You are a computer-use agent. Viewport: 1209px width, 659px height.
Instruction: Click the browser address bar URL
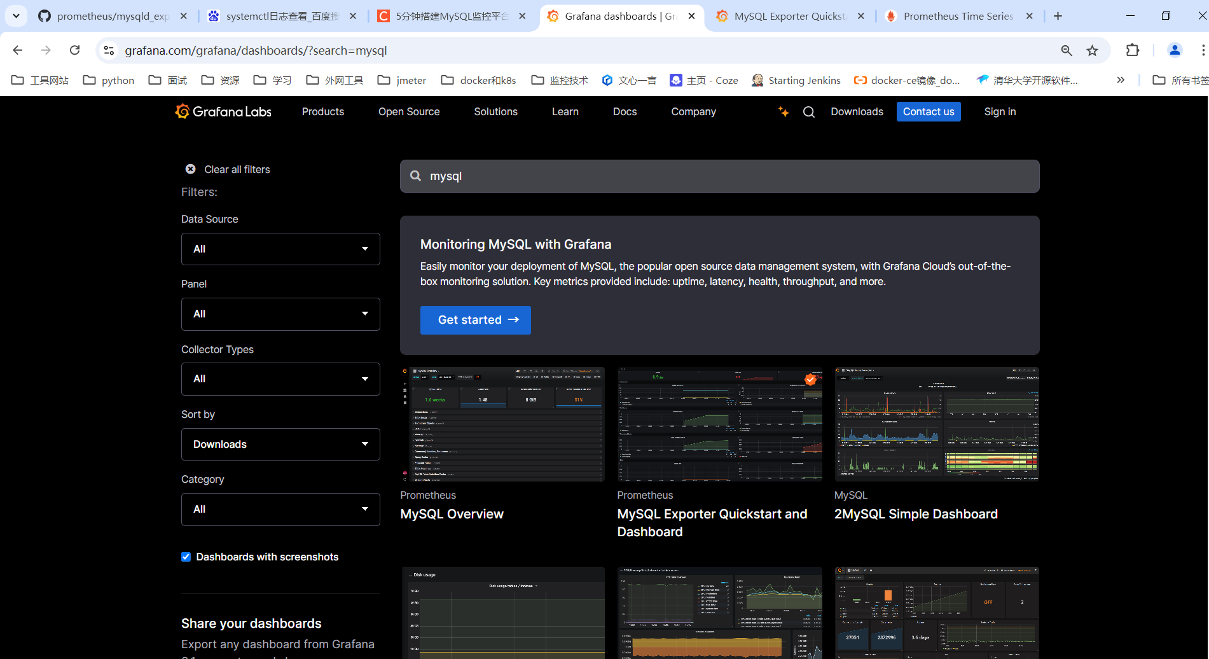click(256, 50)
